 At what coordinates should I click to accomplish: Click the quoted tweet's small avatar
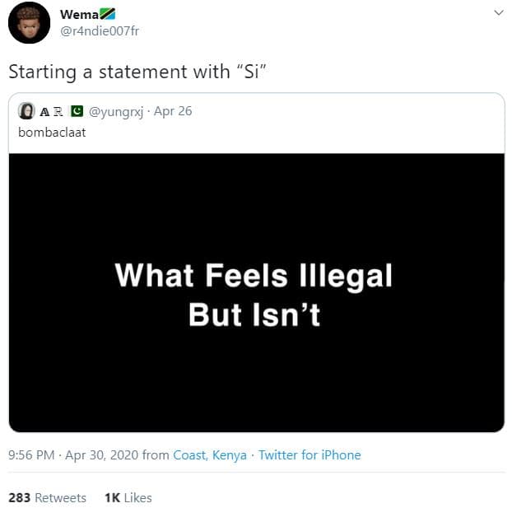click(x=26, y=111)
